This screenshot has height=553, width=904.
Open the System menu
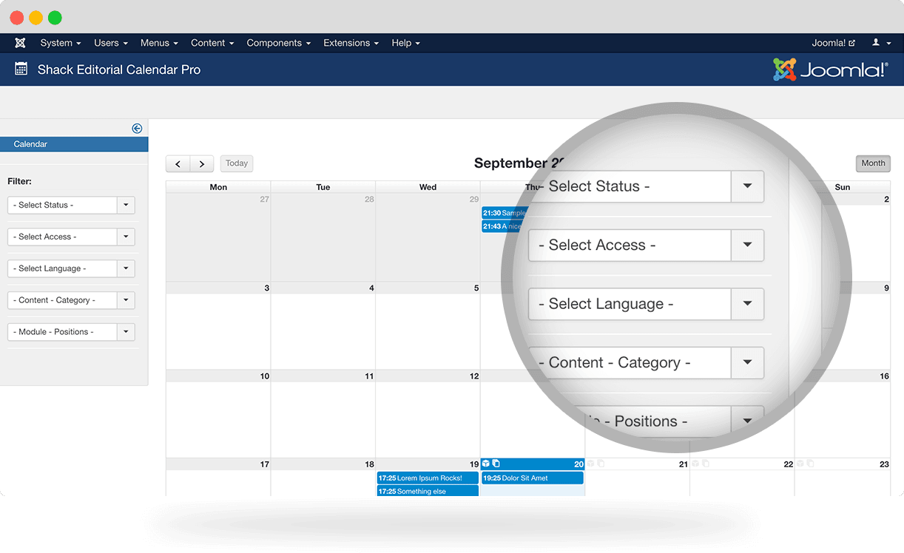[x=61, y=43]
